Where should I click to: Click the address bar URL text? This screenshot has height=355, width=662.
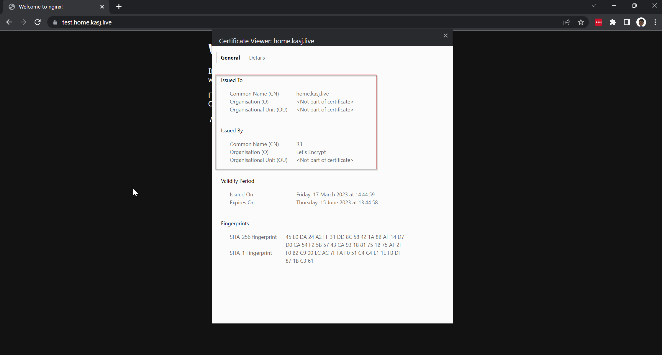87,22
